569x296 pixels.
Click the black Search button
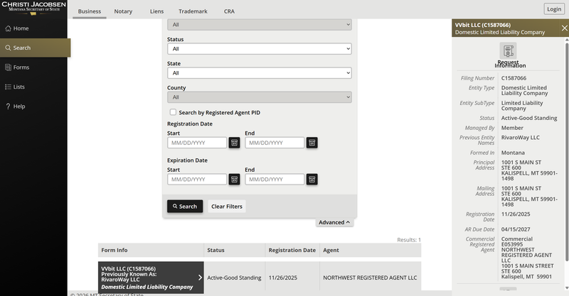185,207
